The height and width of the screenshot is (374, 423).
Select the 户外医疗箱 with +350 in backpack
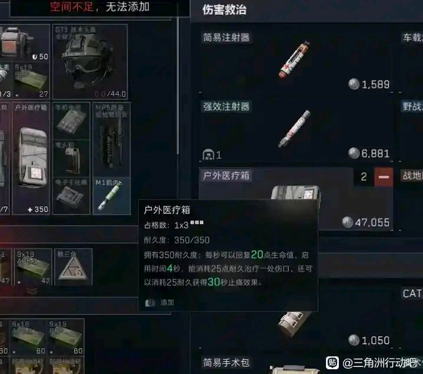[31, 158]
